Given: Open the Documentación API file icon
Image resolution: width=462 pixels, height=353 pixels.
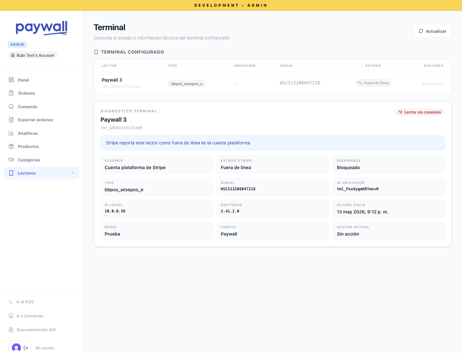Looking at the screenshot, I should click(x=11, y=330).
